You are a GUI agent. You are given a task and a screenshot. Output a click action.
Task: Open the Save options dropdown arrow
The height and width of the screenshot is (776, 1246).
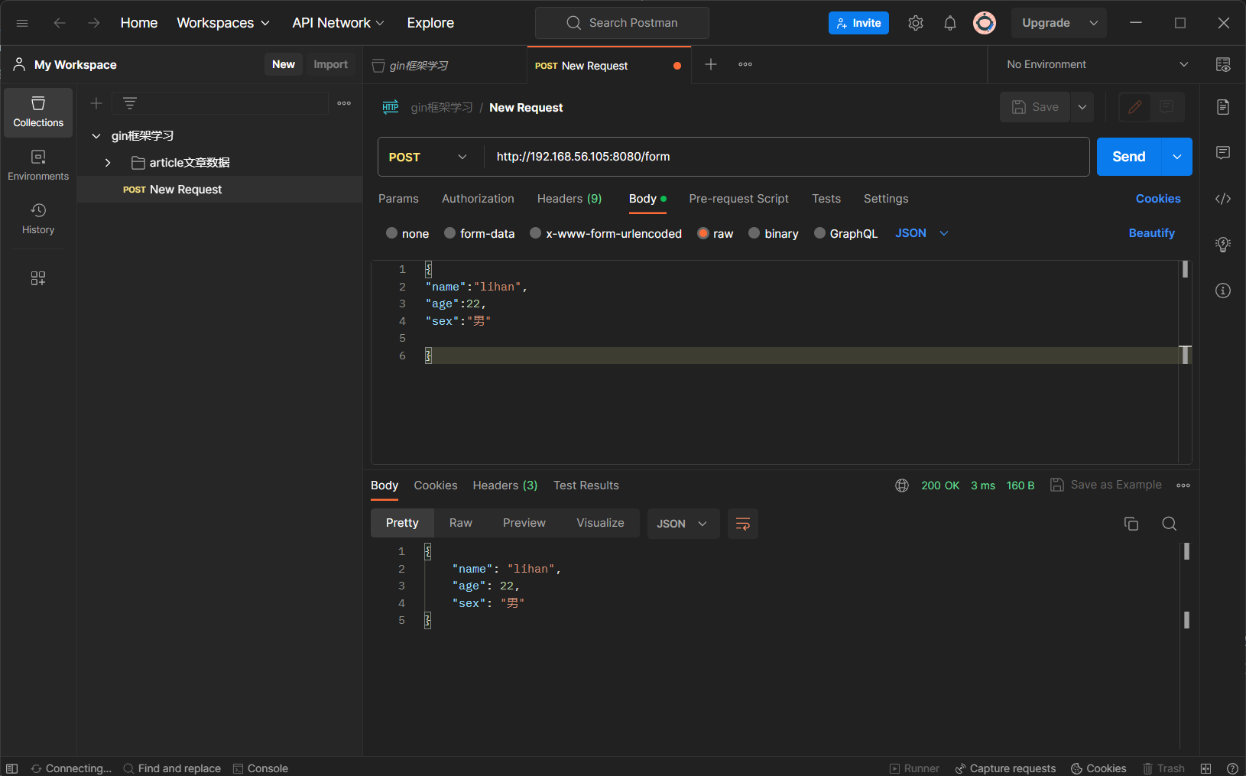1082,107
